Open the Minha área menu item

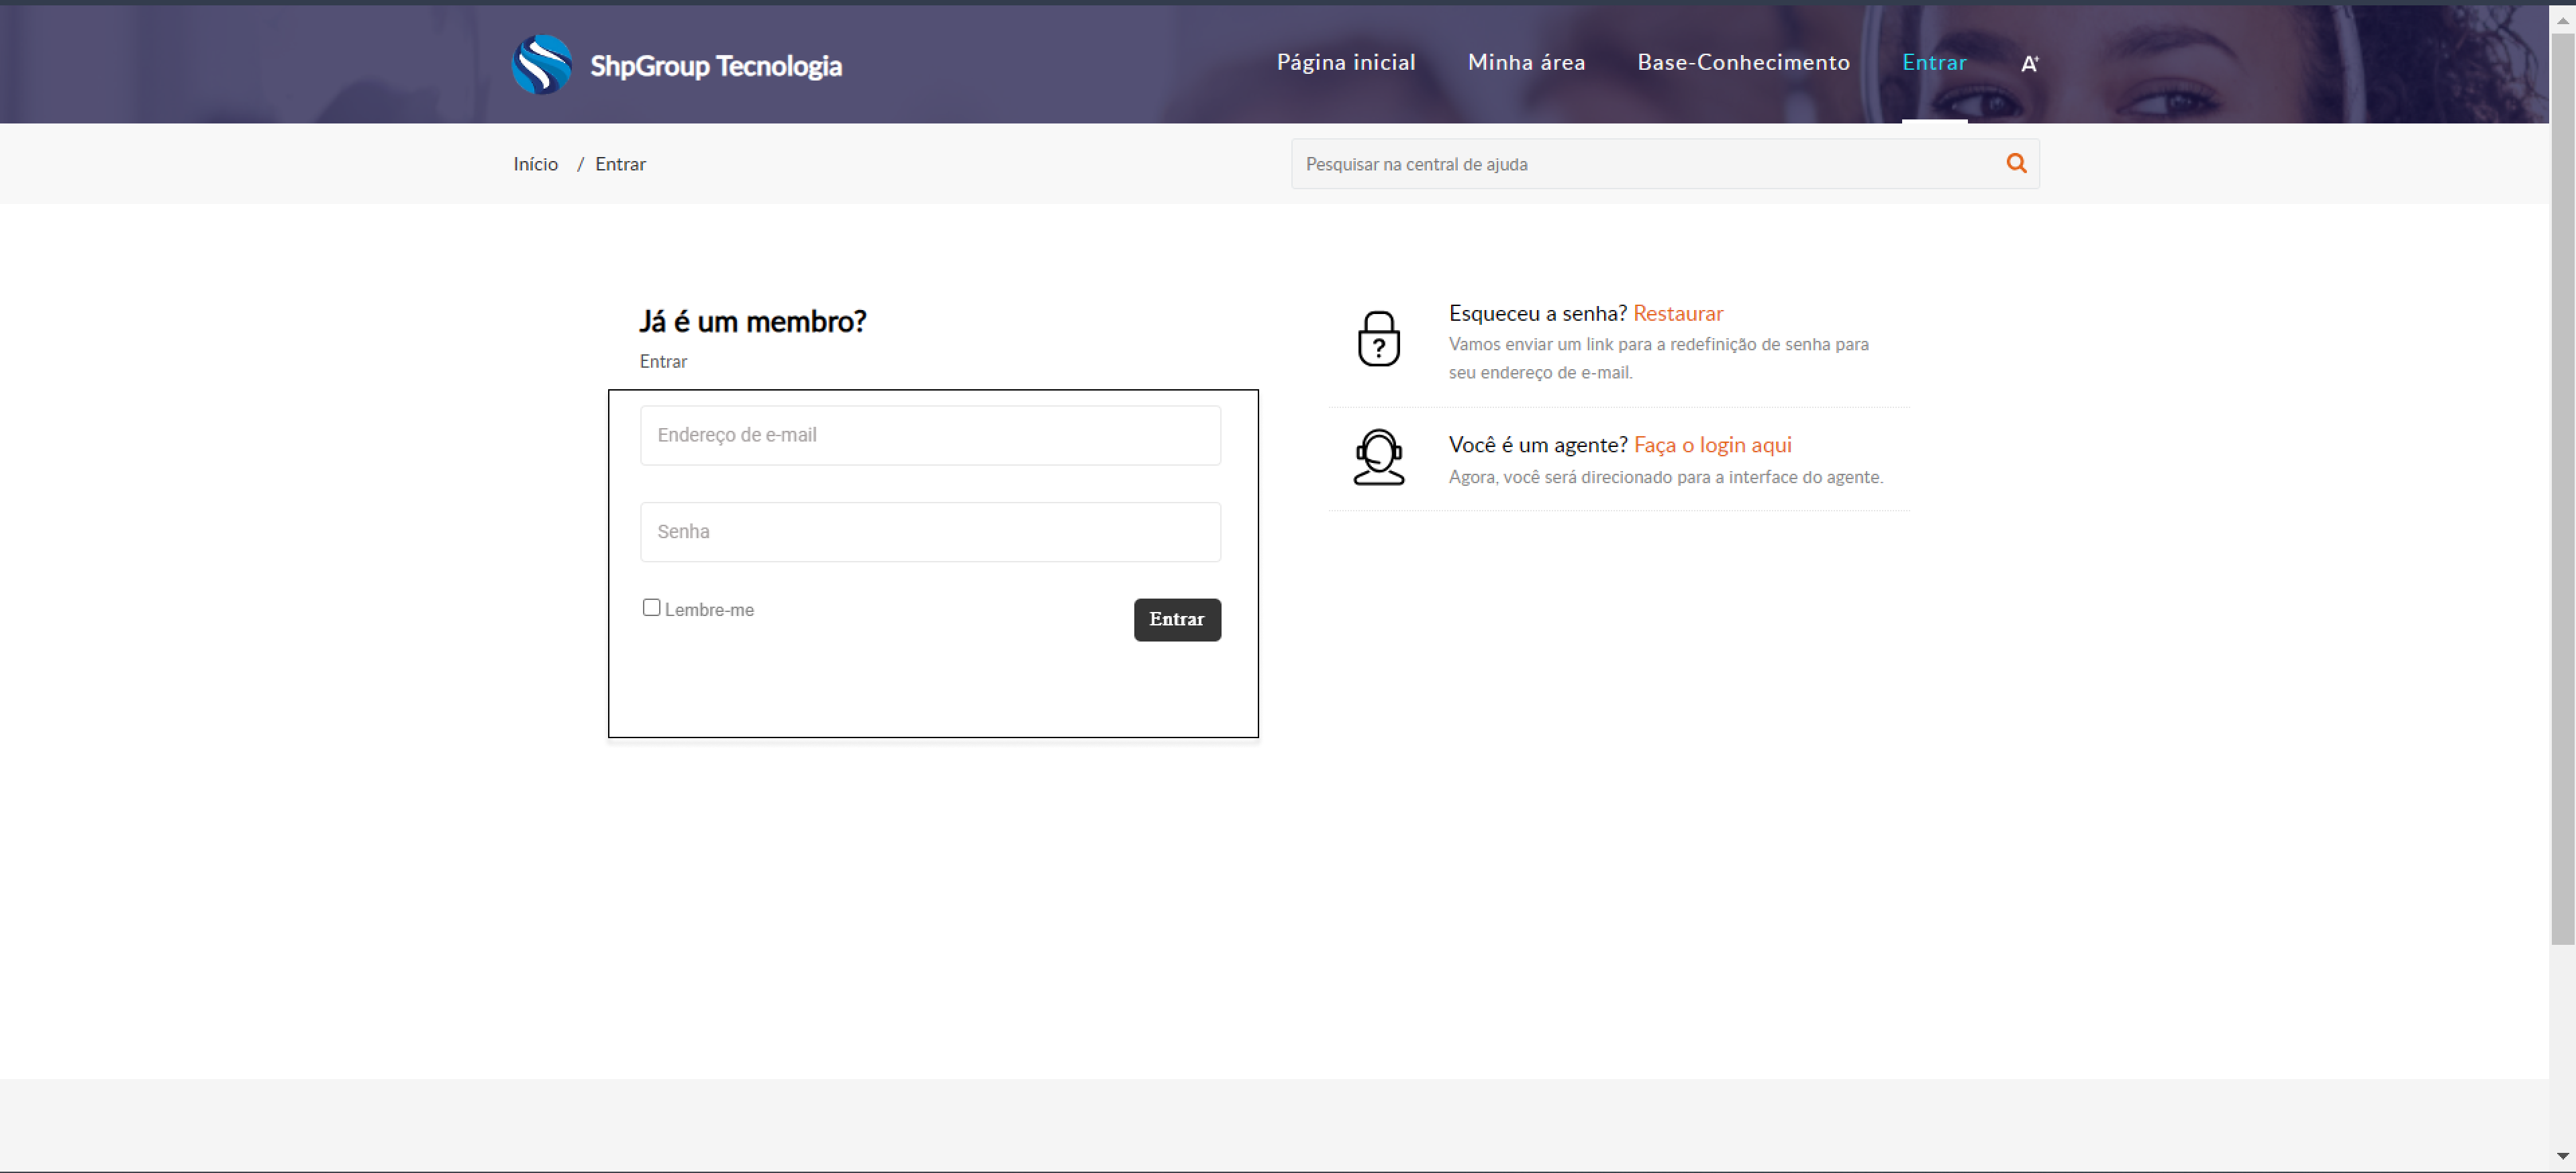pyautogui.click(x=1526, y=62)
